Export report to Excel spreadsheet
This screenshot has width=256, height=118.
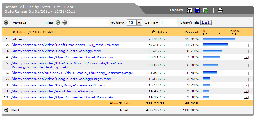[x=205, y=10]
